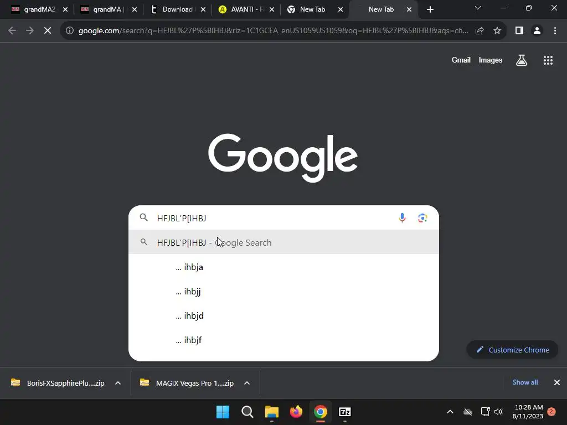Open the Google apps grid

point(548,60)
